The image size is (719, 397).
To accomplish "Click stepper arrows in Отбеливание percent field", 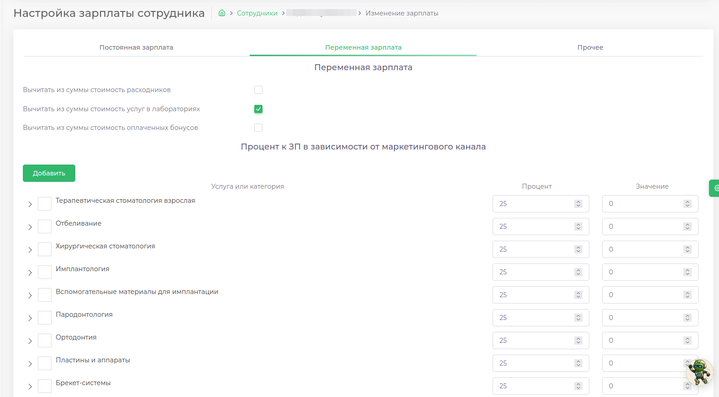I will point(578,227).
